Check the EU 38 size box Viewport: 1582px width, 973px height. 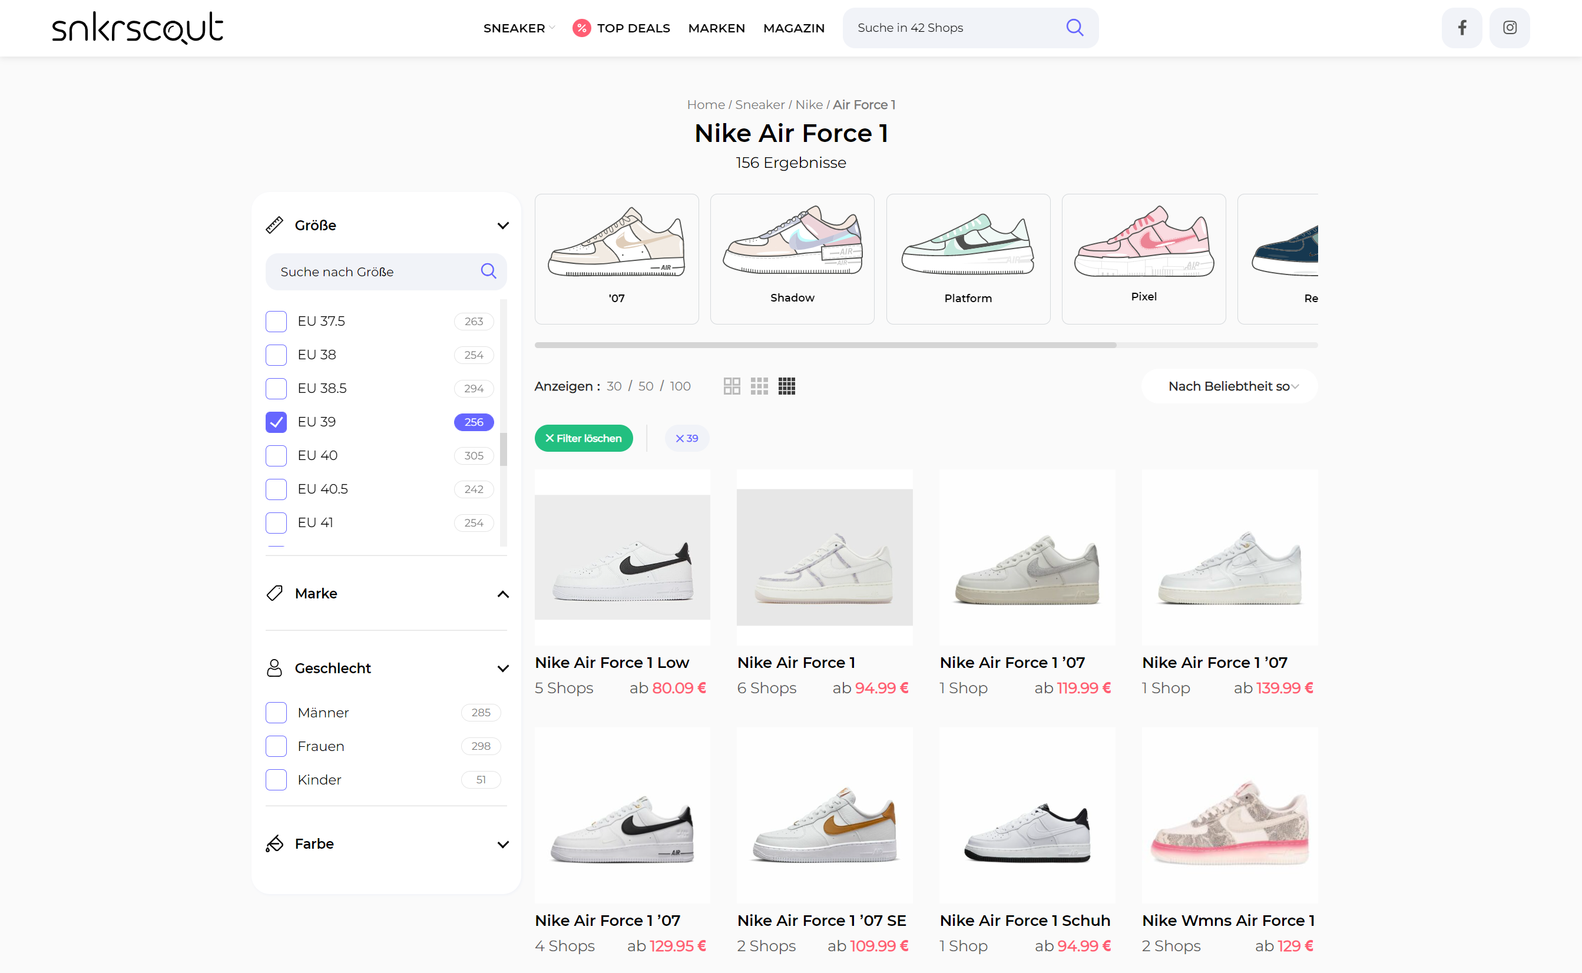coord(276,355)
